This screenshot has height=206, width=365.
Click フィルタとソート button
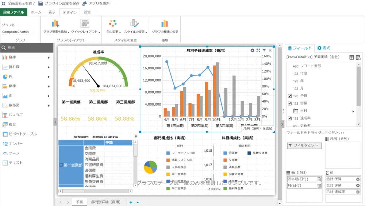[x=304, y=145]
